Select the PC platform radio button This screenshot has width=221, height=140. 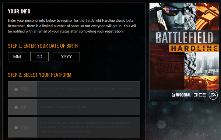(x=16, y=107)
